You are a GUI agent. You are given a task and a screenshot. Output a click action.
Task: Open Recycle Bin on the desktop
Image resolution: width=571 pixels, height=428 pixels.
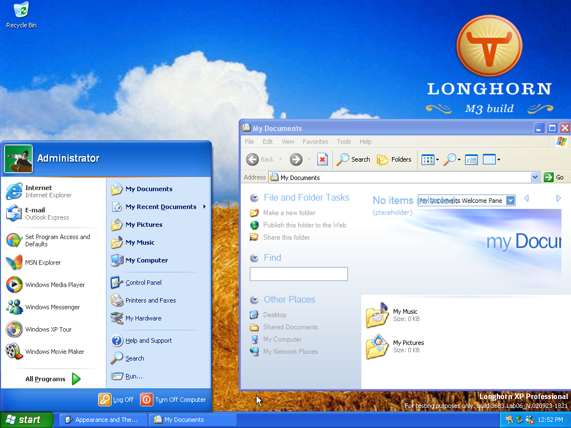[21, 15]
